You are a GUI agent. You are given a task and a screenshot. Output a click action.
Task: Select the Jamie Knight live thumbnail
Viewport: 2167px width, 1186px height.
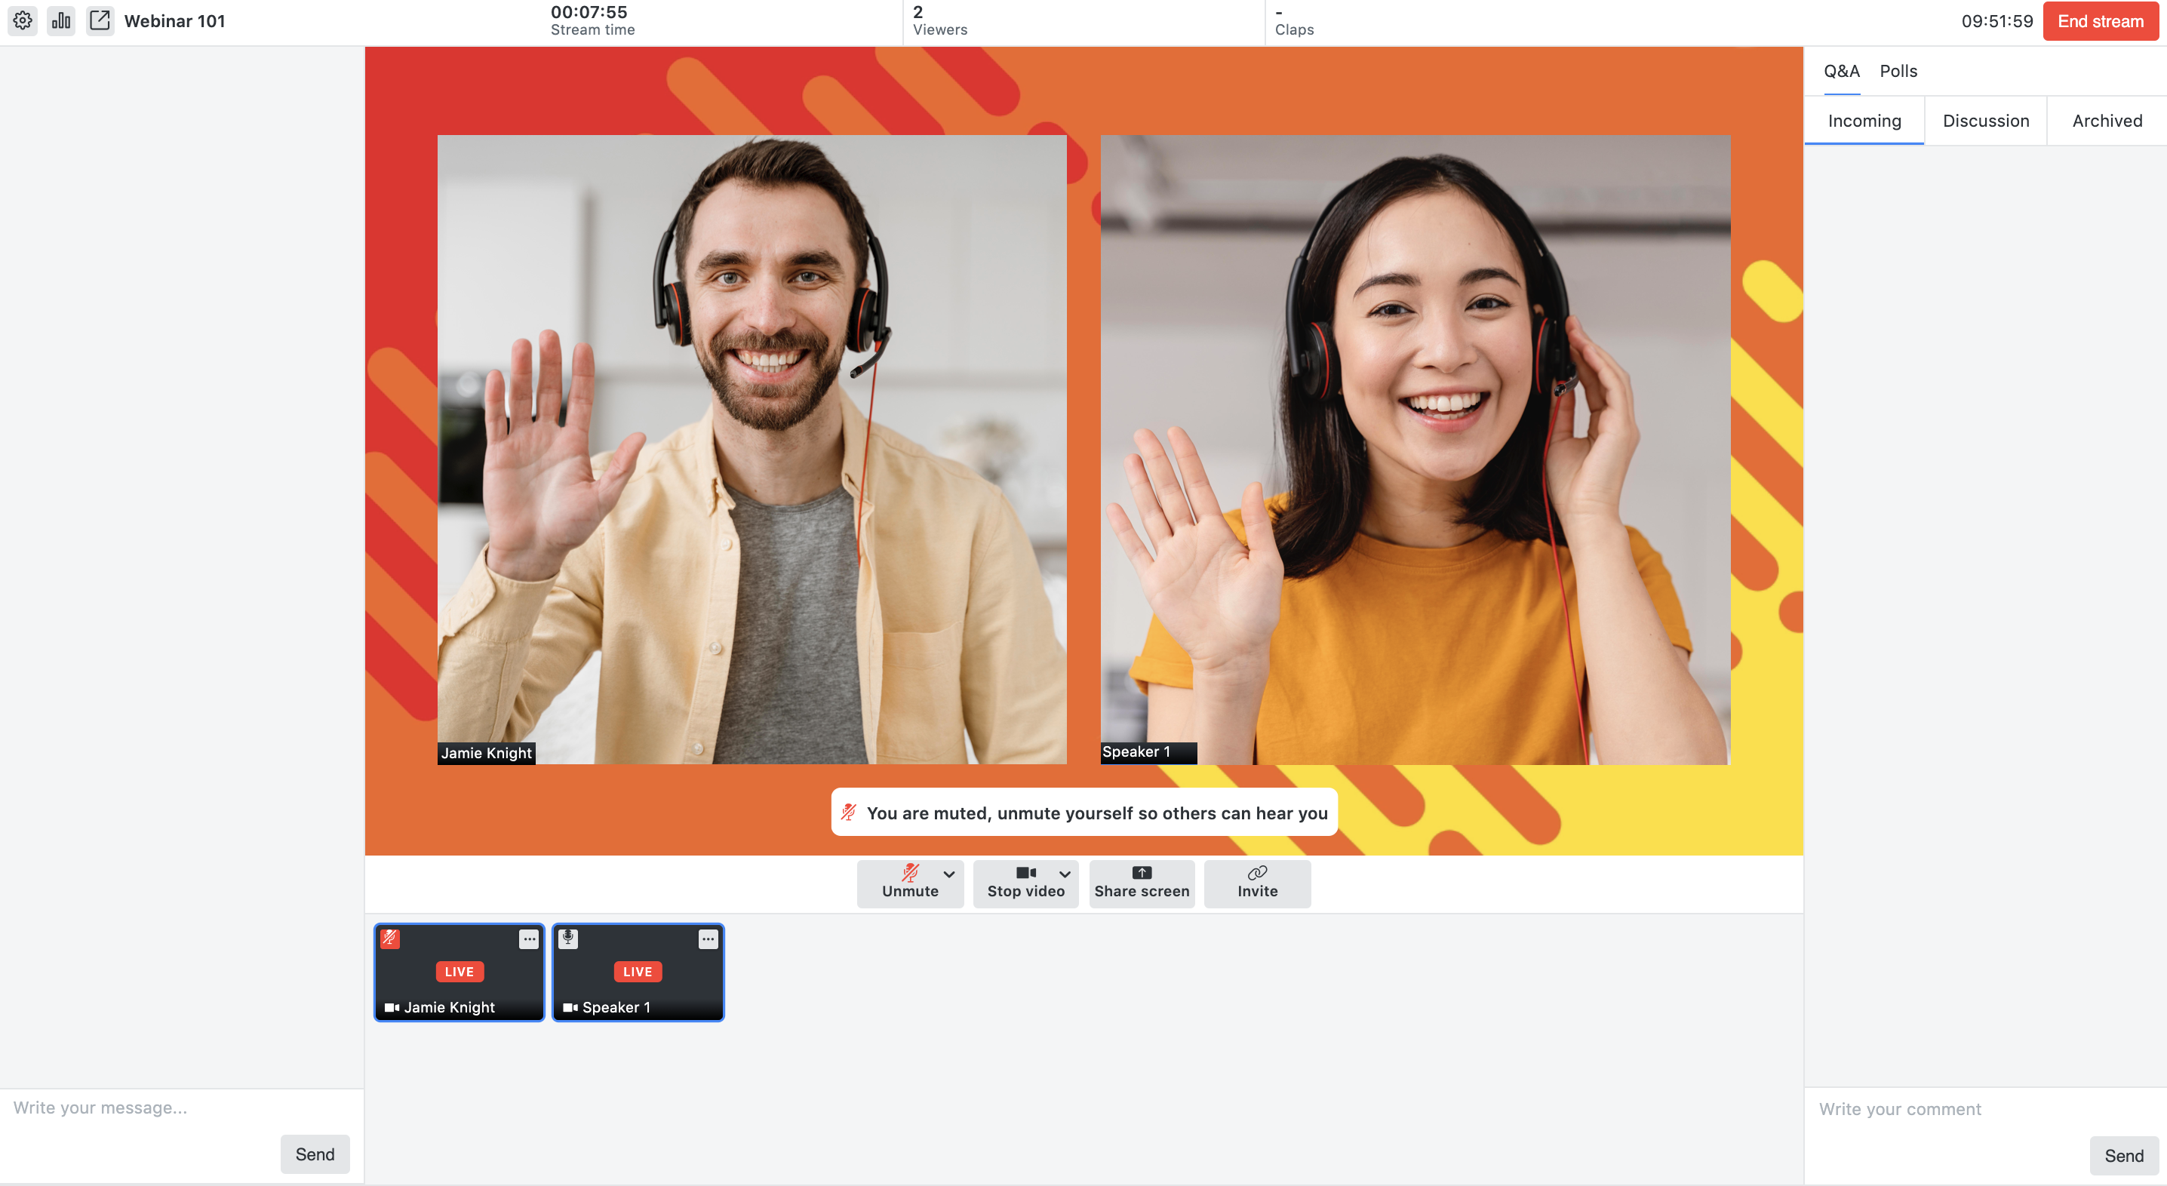(x=460, y=972)
